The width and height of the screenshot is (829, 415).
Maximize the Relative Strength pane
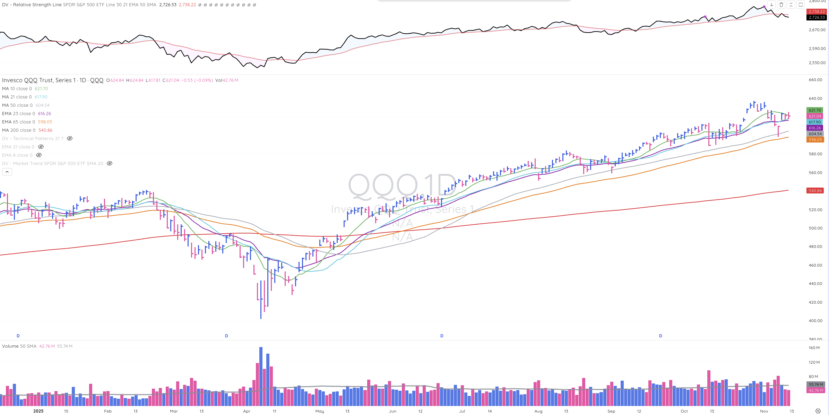coord(801,5)
